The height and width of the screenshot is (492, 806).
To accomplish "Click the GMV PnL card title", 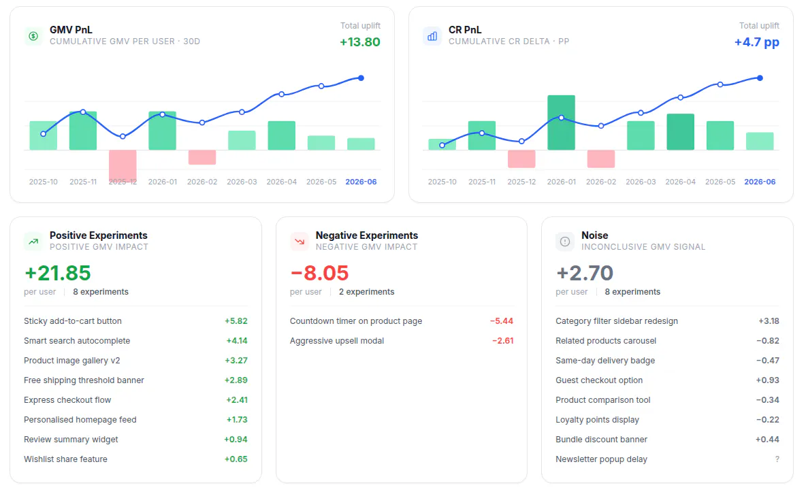I will pyautogui.click(x=71, y=30).
